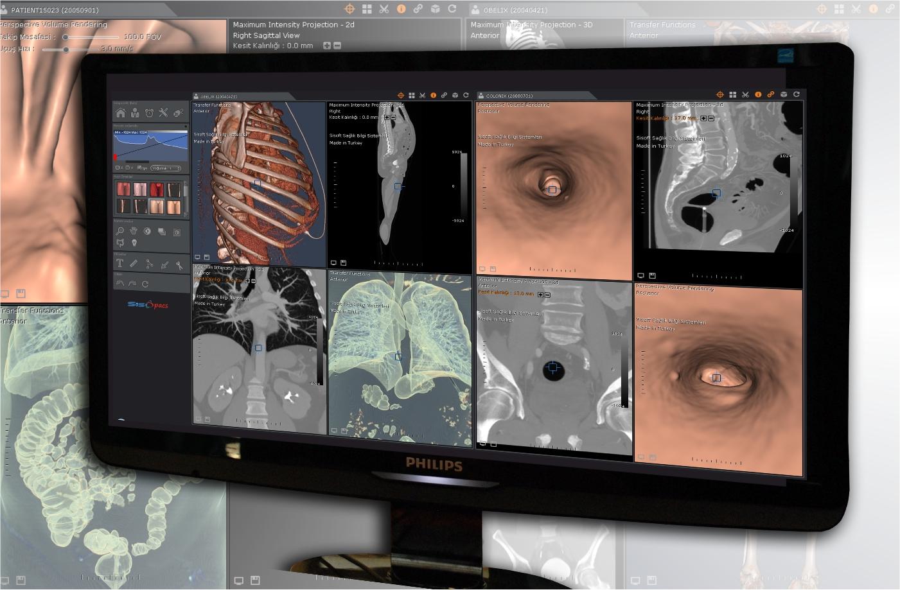This screenshot has height=590, width=900.
Task: Select the scissors cut tool in sidebar
Action: pyautogui.click(x=179, y=264)
